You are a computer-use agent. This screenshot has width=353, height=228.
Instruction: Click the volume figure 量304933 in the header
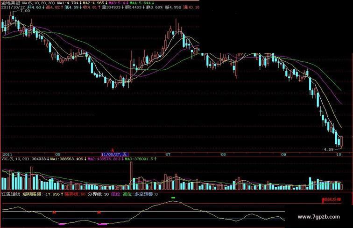tap(111, 7)
